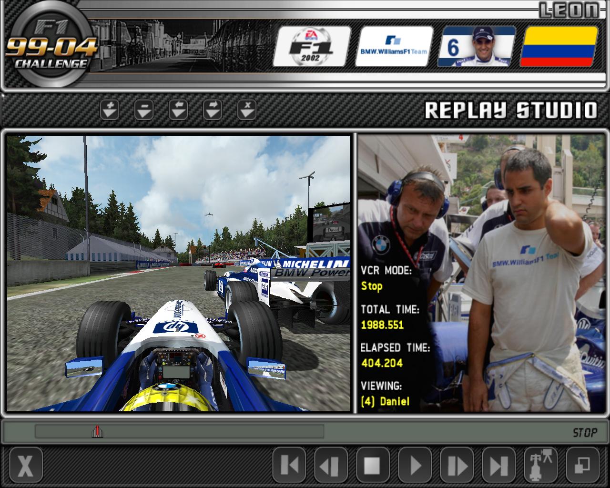The width and height of the screenshot is (610, 488).
Task: Open the car camera selection icon
Action: [541, 465]
